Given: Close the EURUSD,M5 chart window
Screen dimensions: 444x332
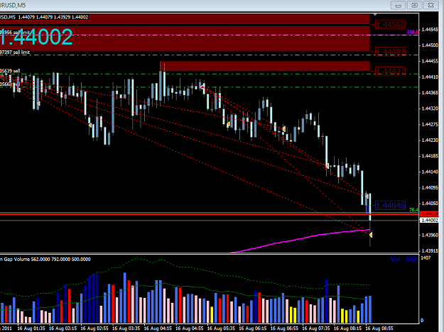Looking at the screenshot, I should click(x=431, y=6).
